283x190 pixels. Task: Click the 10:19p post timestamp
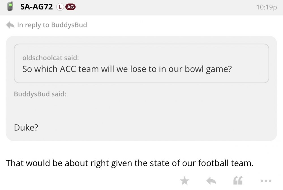point(266,7)
